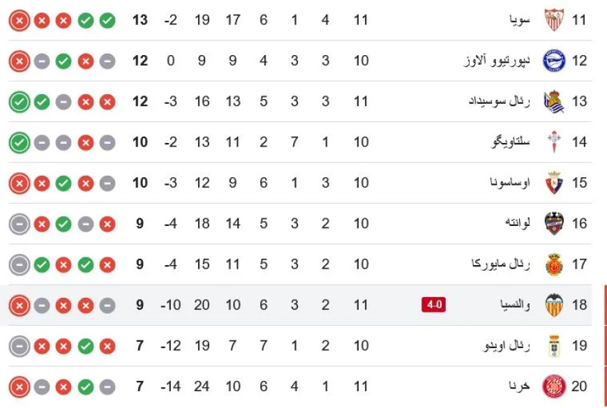
Task: Click the Levante club logo
Action: [x=554, y=223]
